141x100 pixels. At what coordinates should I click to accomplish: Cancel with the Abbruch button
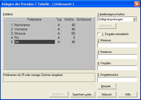pyautogui.click(x=107, y=94)
